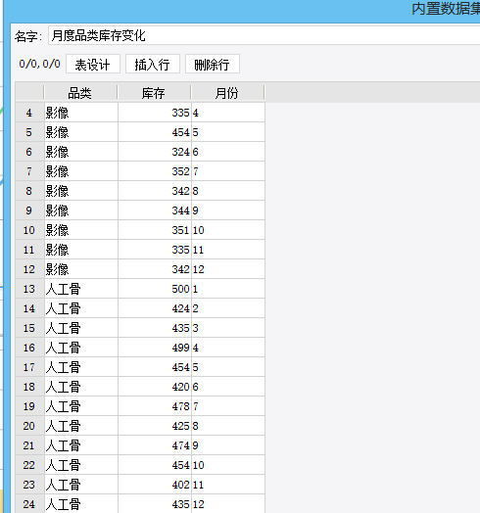Select row header 10
The image size is (480, 513).
(29, 230)
